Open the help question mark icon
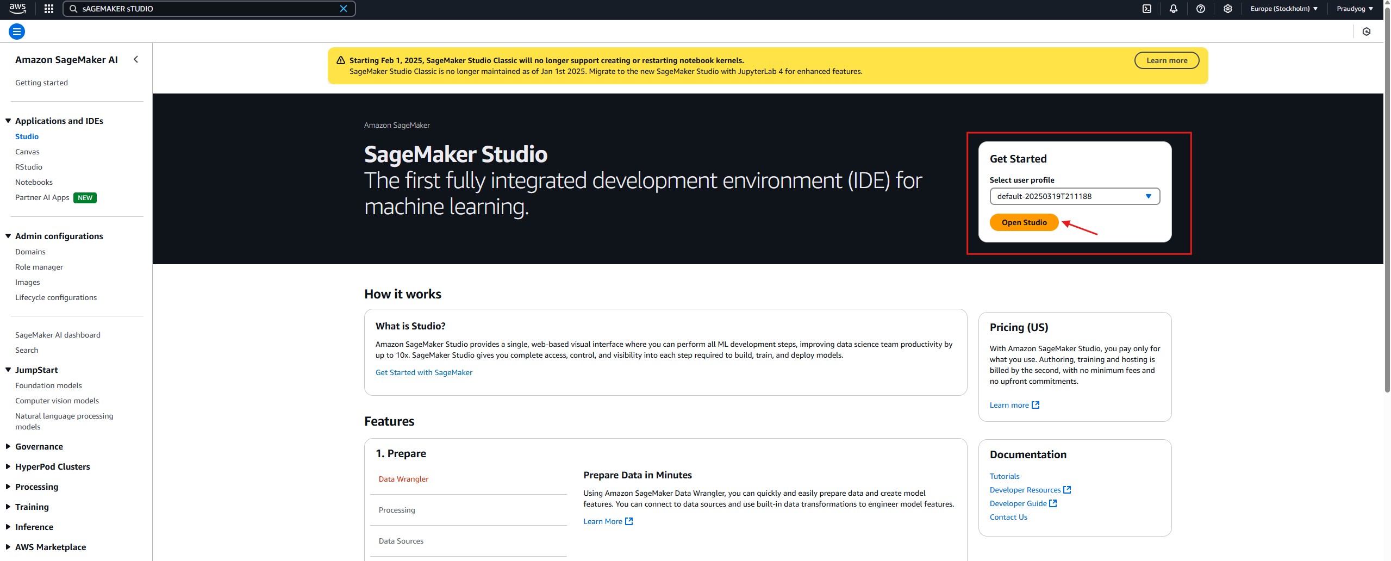This screenshot has height=561, width=1391. pos(1200,9)
